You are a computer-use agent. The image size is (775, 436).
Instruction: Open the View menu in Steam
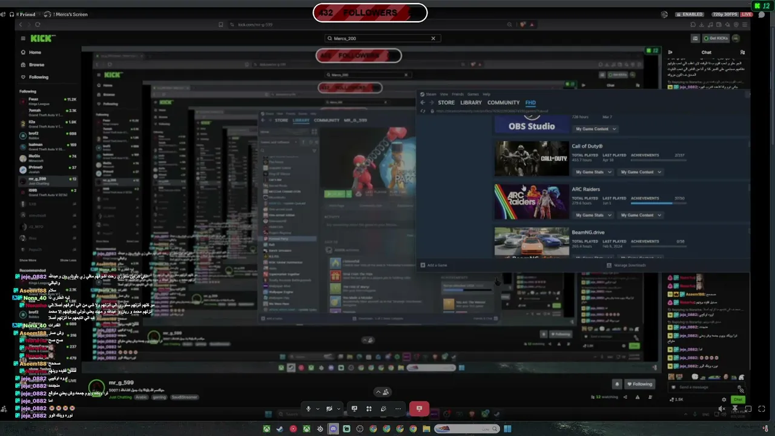click(x=444, y=94)
